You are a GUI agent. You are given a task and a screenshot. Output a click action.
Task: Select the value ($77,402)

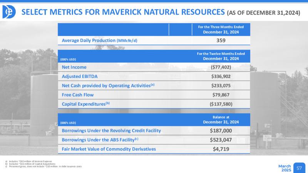coord(221,67)
